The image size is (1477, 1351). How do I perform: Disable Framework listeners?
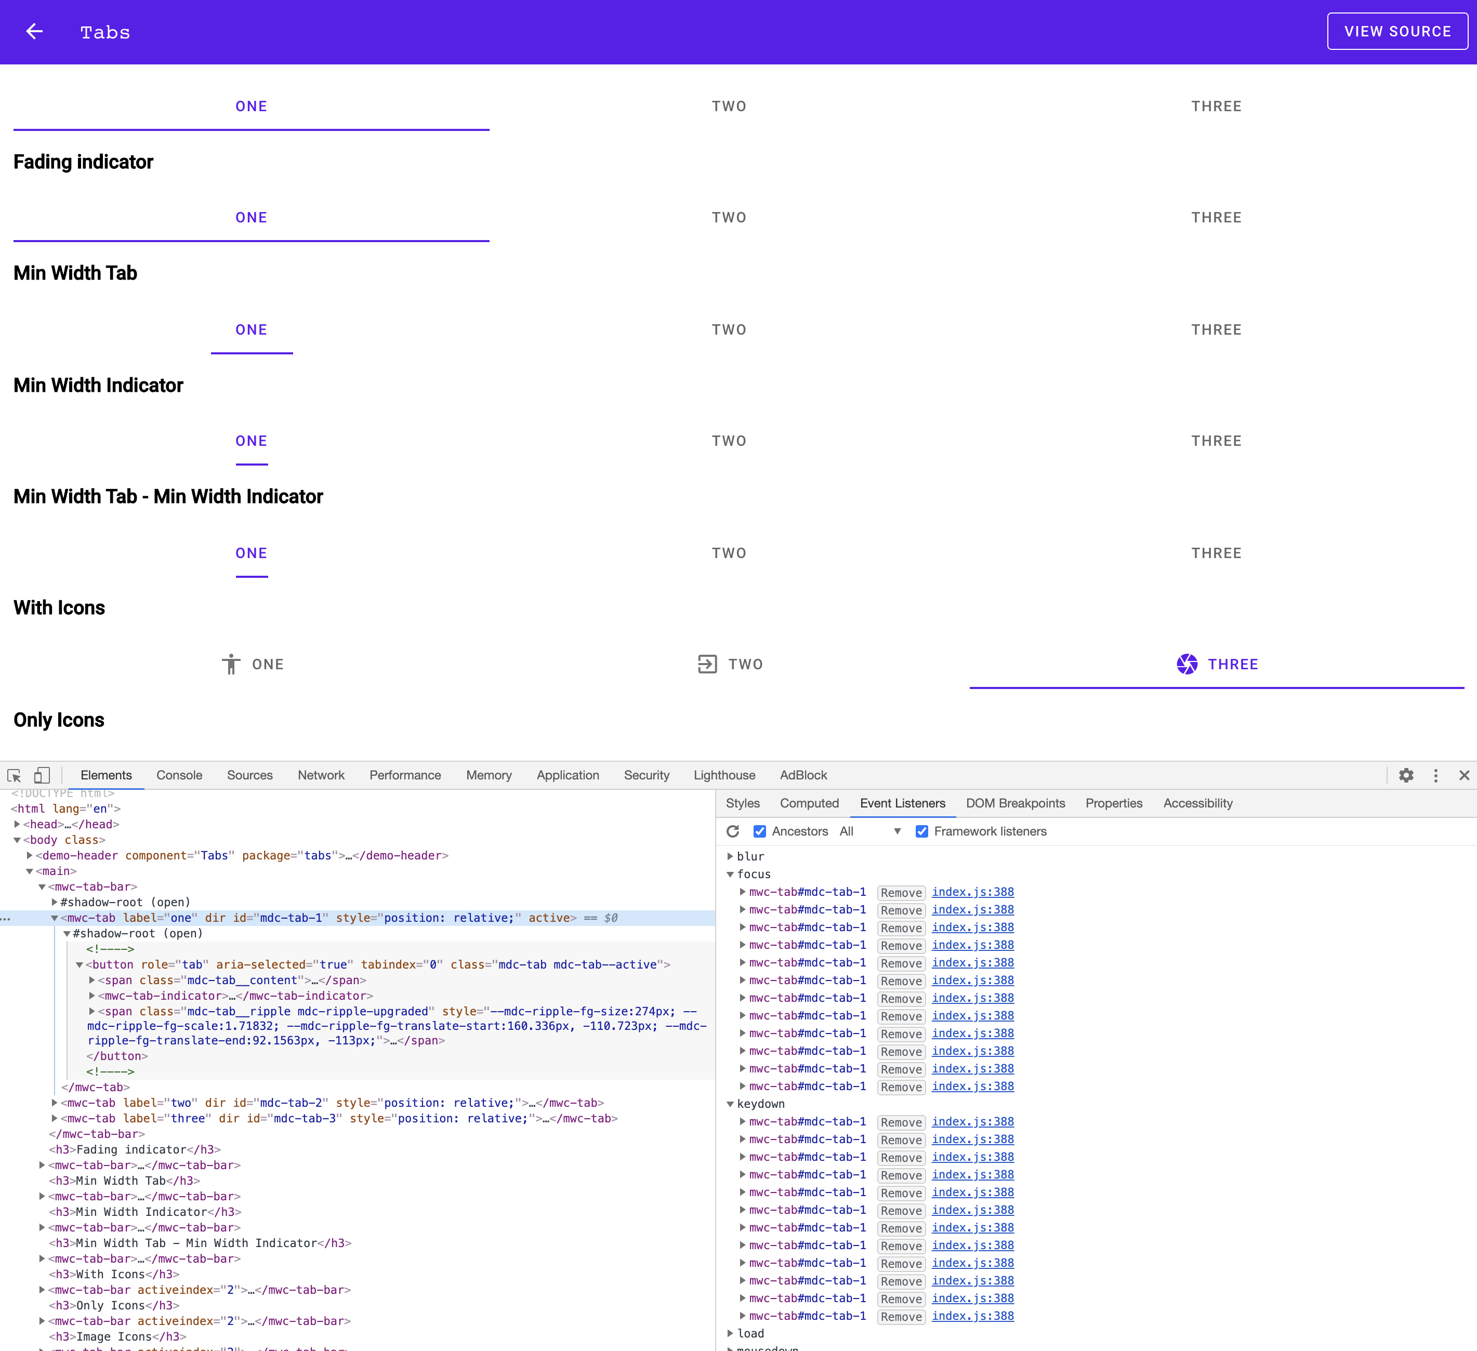[921, 831]
